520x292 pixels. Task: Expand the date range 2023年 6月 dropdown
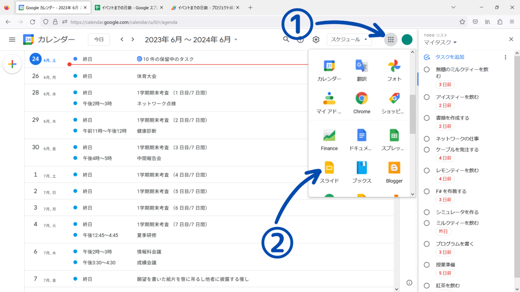pyautogui.click(x=191, y=39)
